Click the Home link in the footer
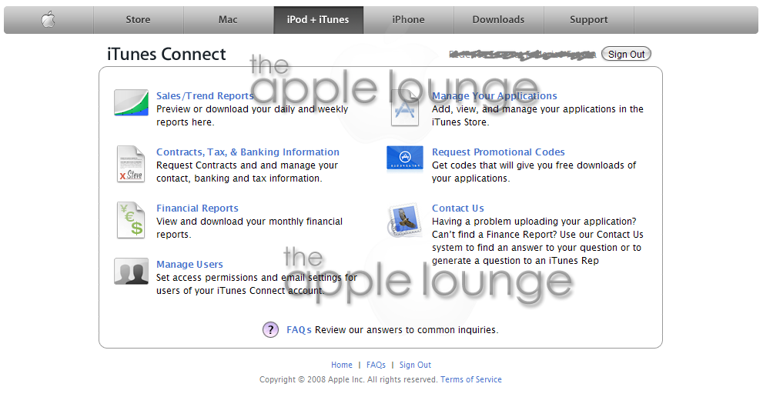 [342, 365]
